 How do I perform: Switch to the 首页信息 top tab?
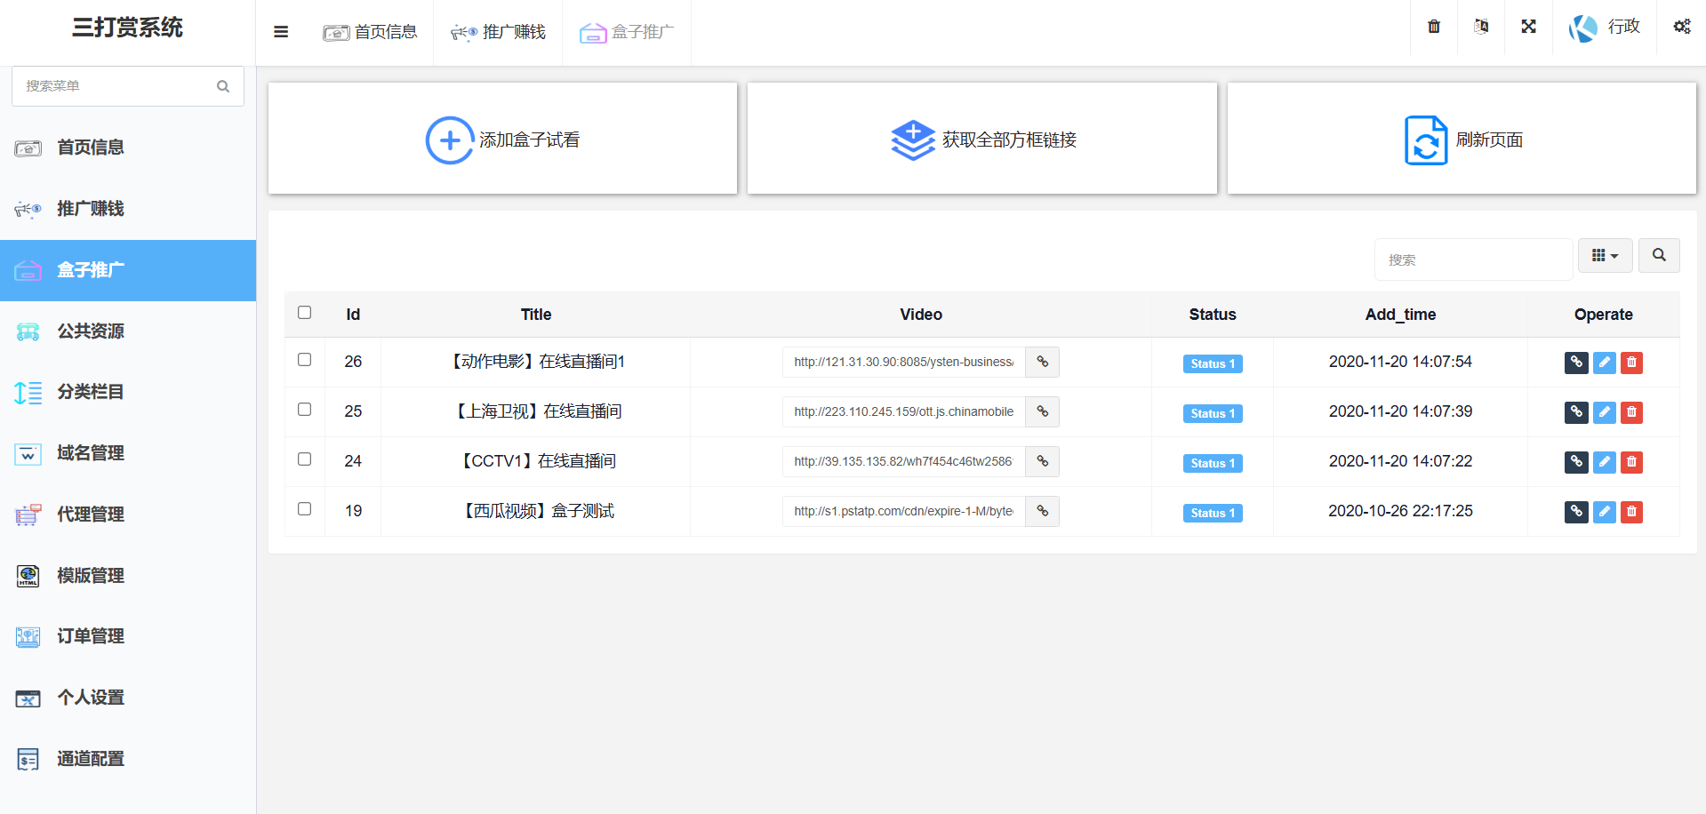[x=371, y=33]
